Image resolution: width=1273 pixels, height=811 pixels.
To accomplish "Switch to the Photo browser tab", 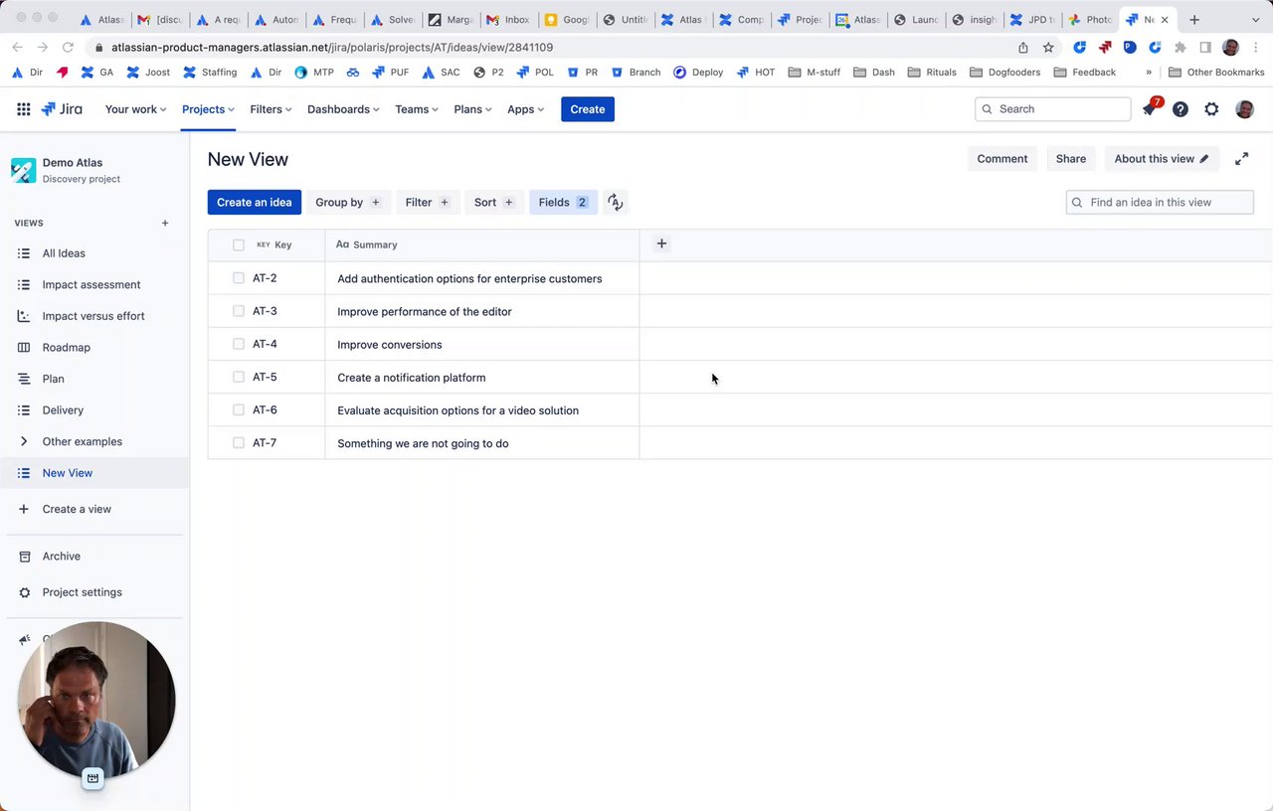I will [x=1090, y=19].
